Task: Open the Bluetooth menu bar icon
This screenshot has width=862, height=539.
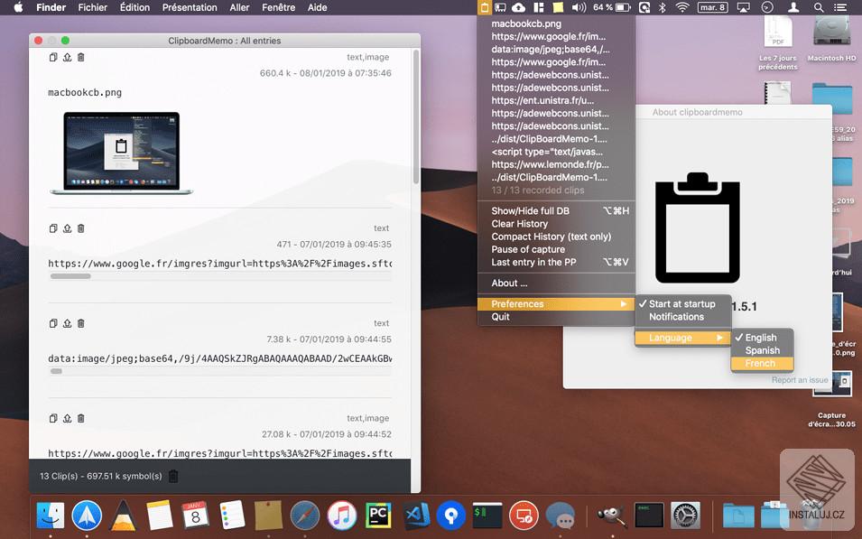Action: 663,7
